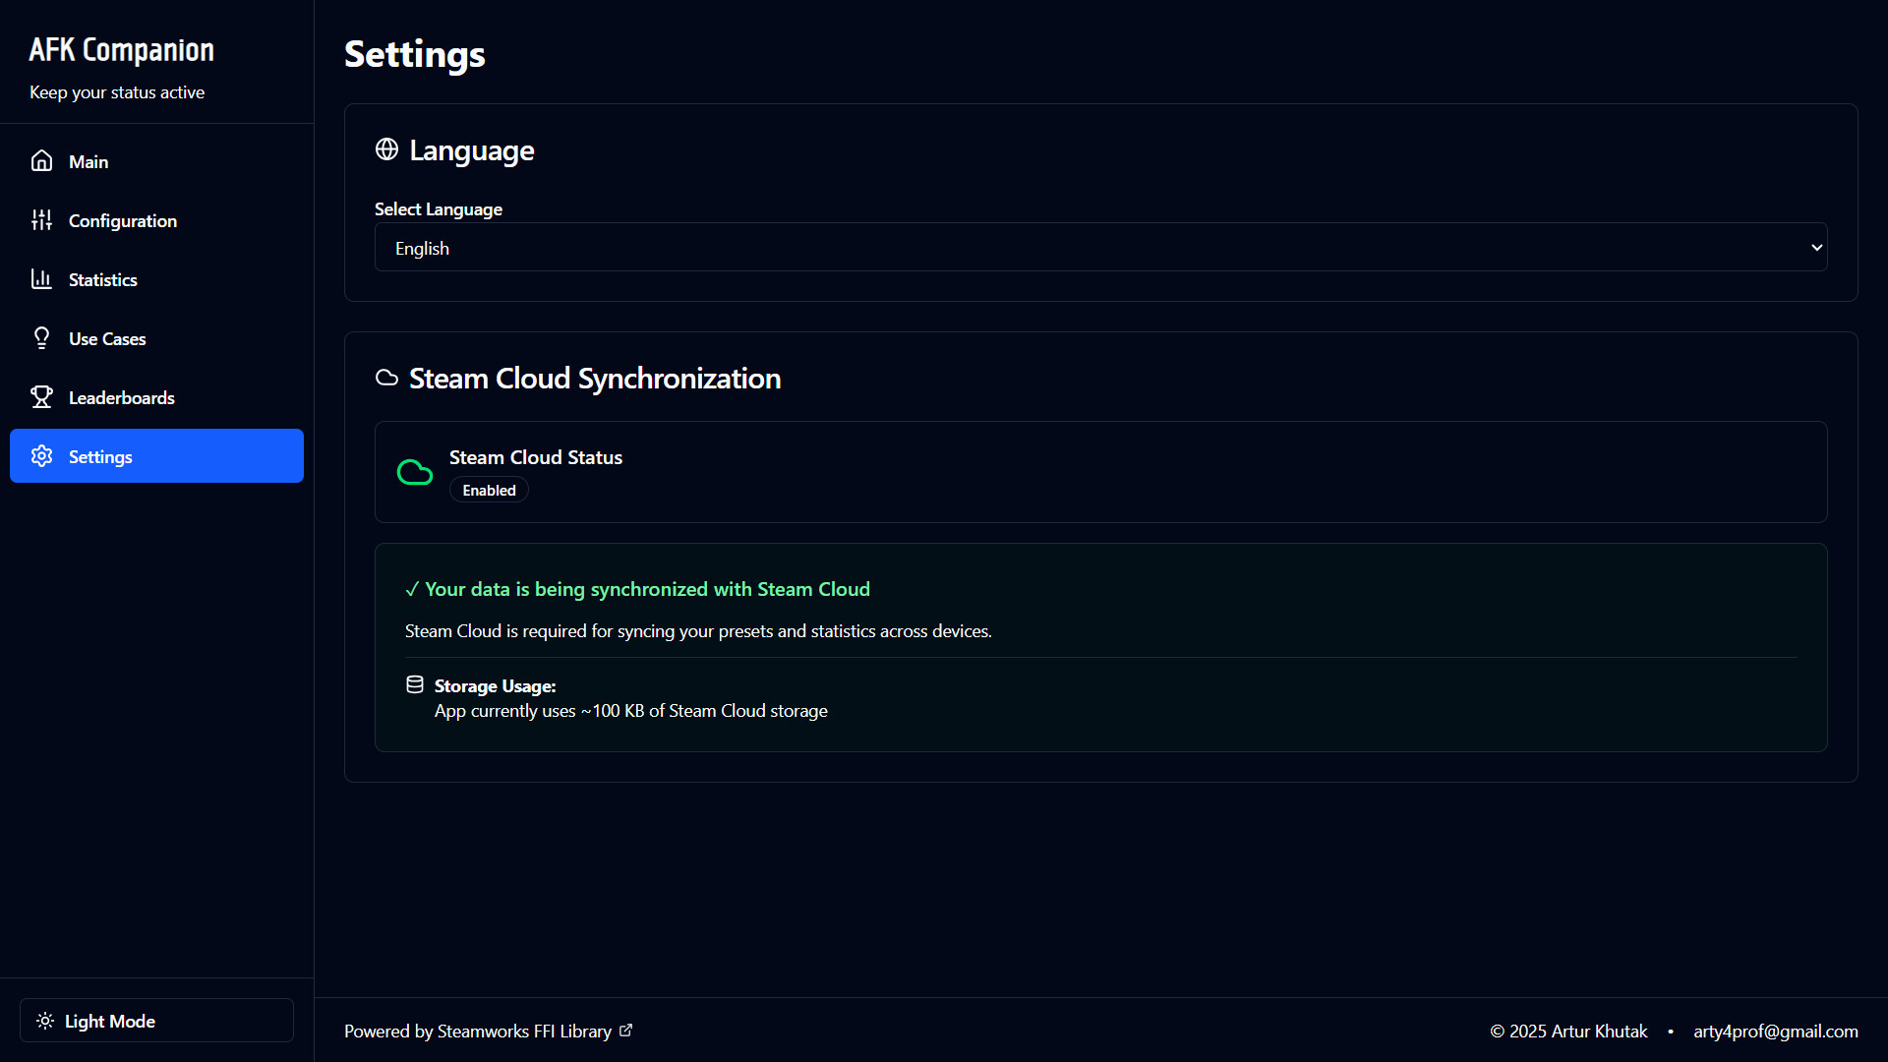This screenshot has height=1062, width=1888.
Task: Click the green cloud status icon
Action: click(x=414, y=473)
